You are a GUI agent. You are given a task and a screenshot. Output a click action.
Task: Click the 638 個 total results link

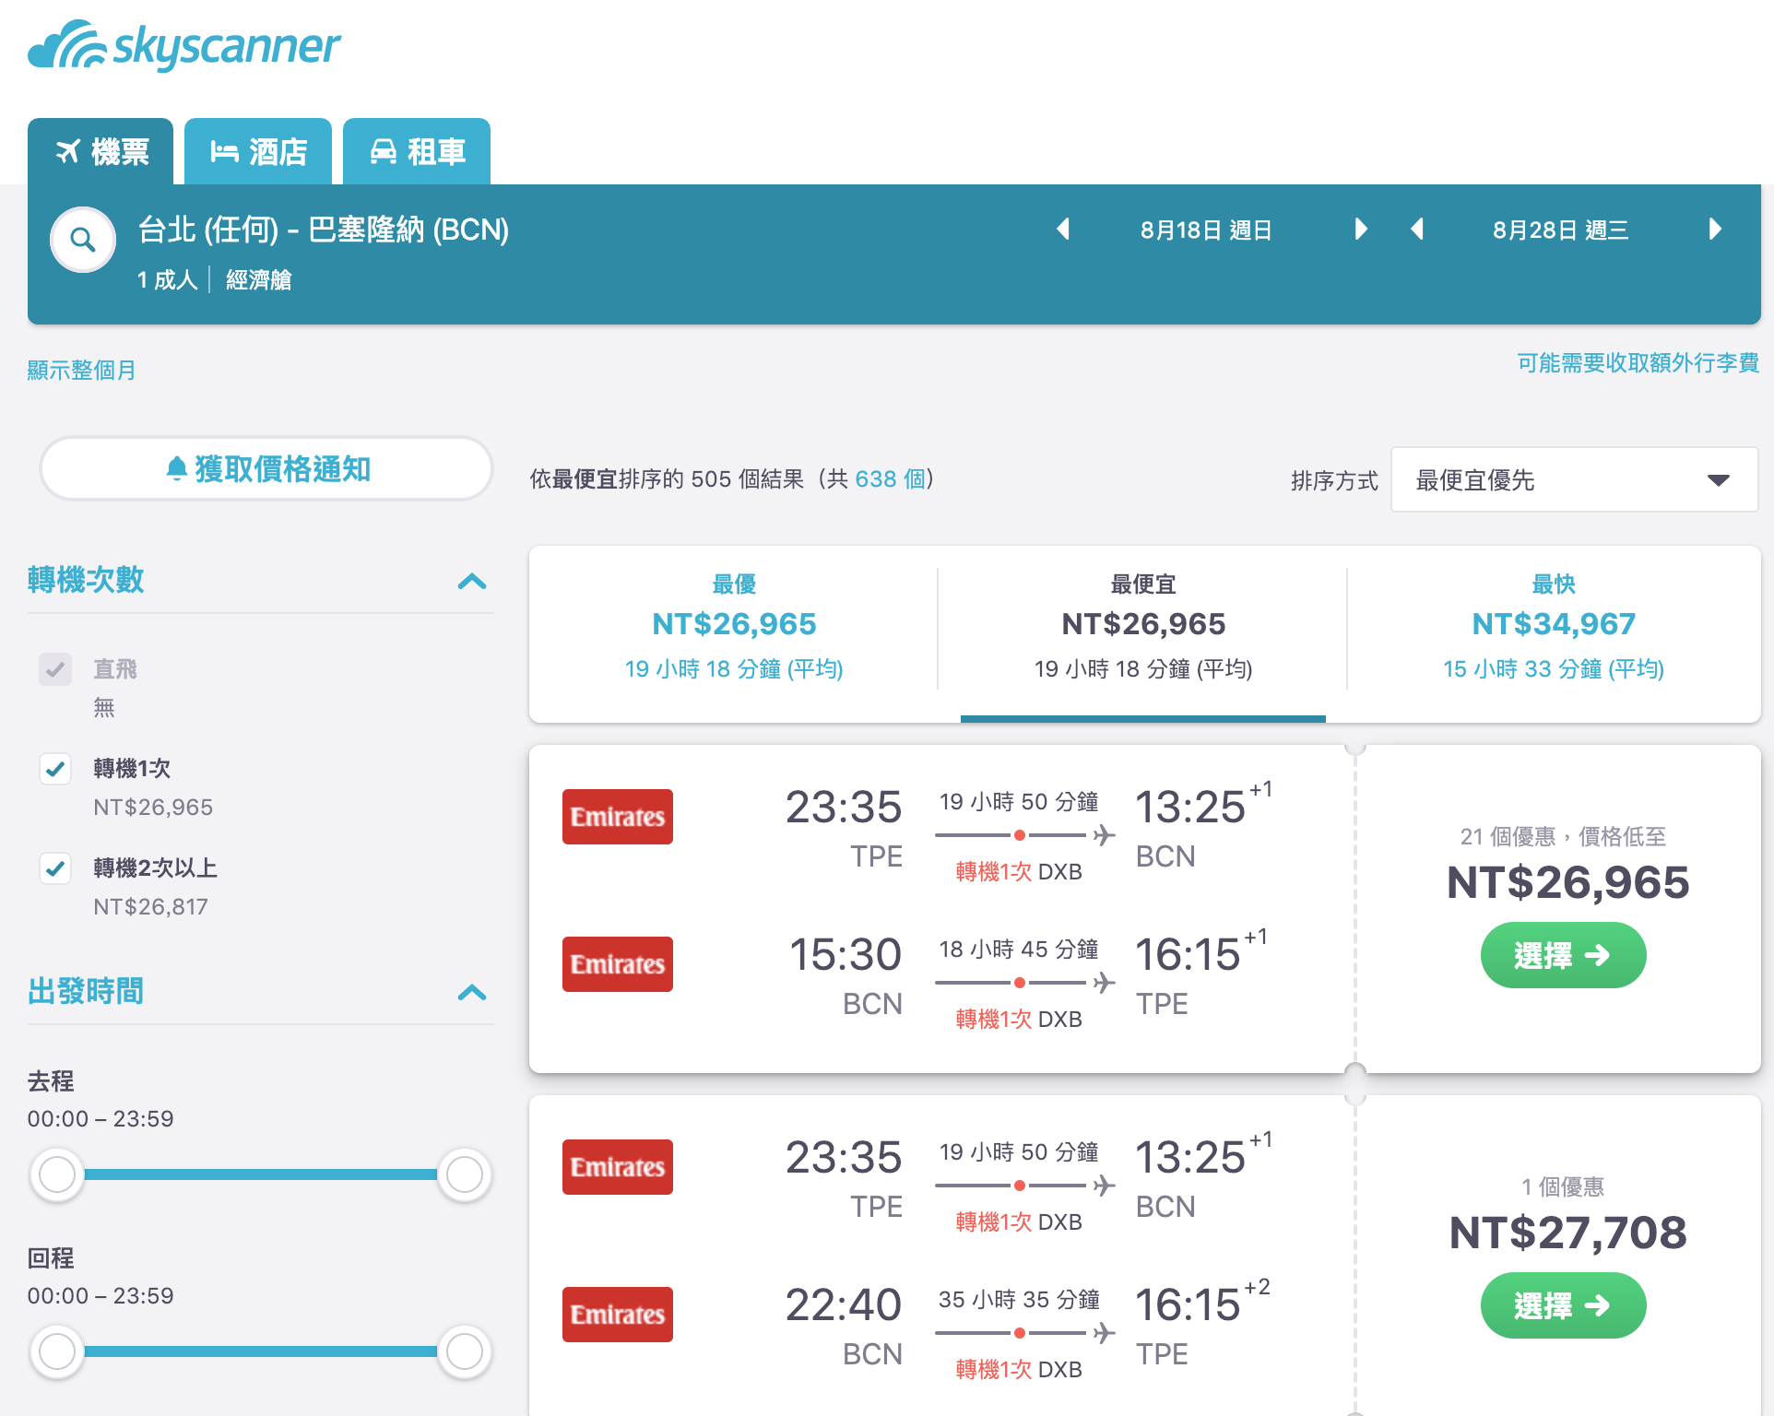(x=891, y=479)
